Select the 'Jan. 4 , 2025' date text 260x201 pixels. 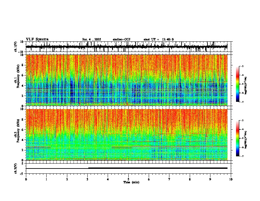coord(92,39)
